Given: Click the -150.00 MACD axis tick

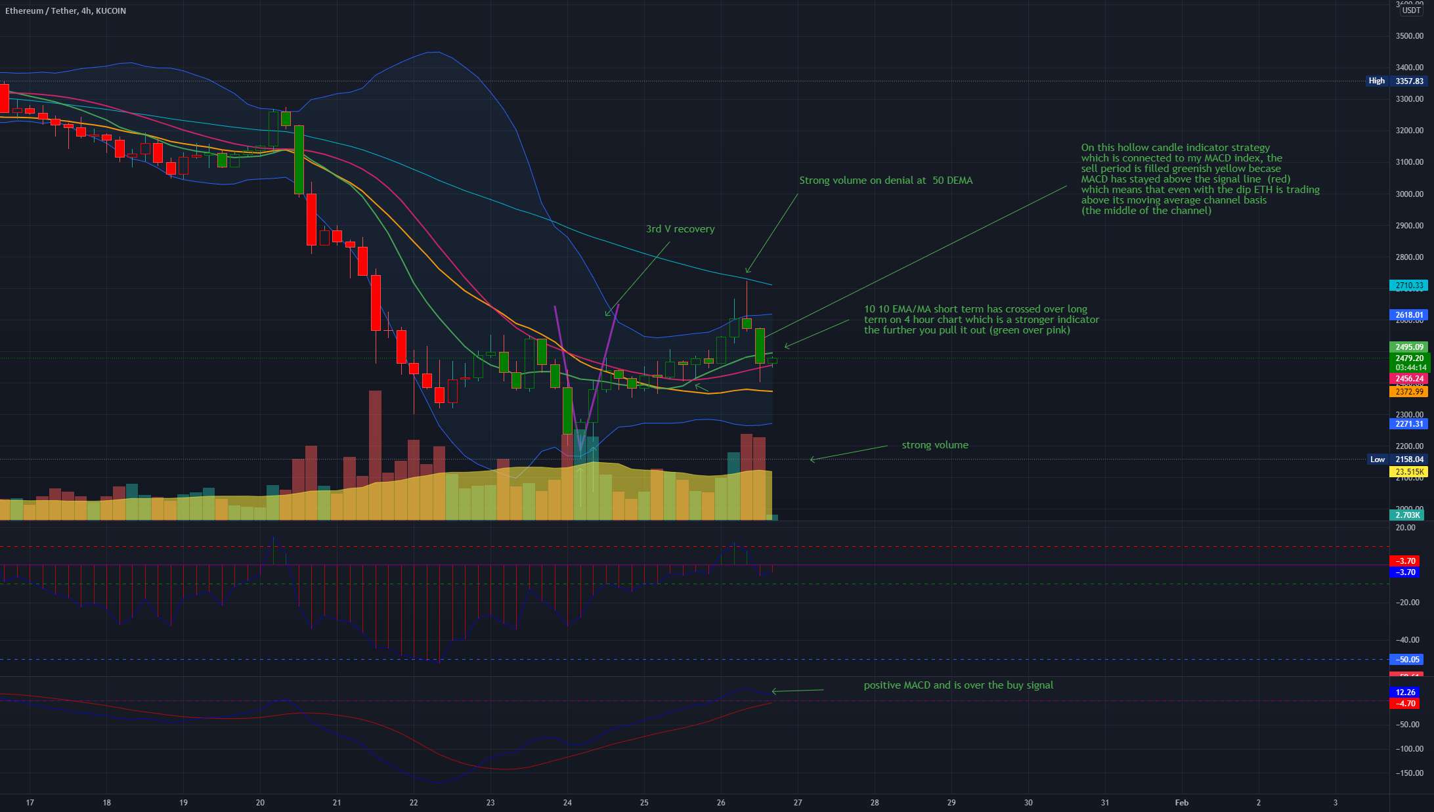Looking at the screenshot, I should click(x=1409, y=773).
